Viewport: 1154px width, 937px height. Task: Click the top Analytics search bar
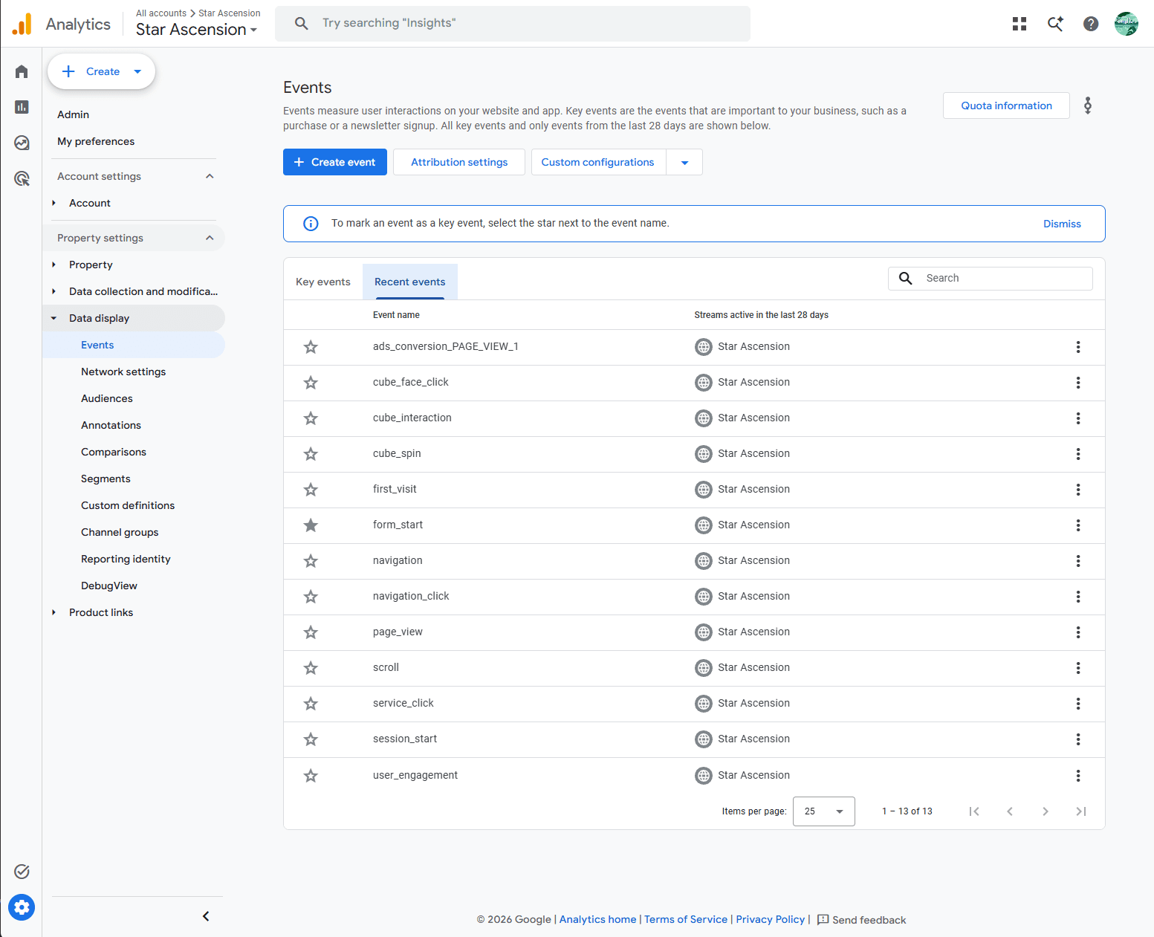click(x=513, y=24)
